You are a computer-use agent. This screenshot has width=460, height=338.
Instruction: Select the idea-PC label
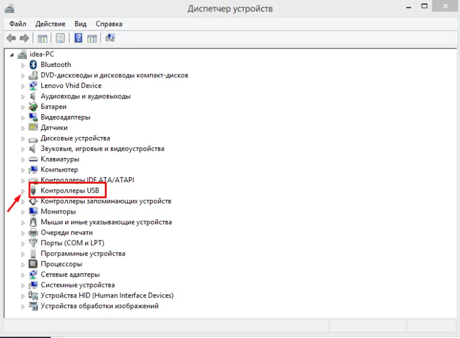point(42,54)
